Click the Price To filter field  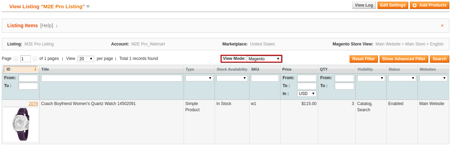click(307, 86)
